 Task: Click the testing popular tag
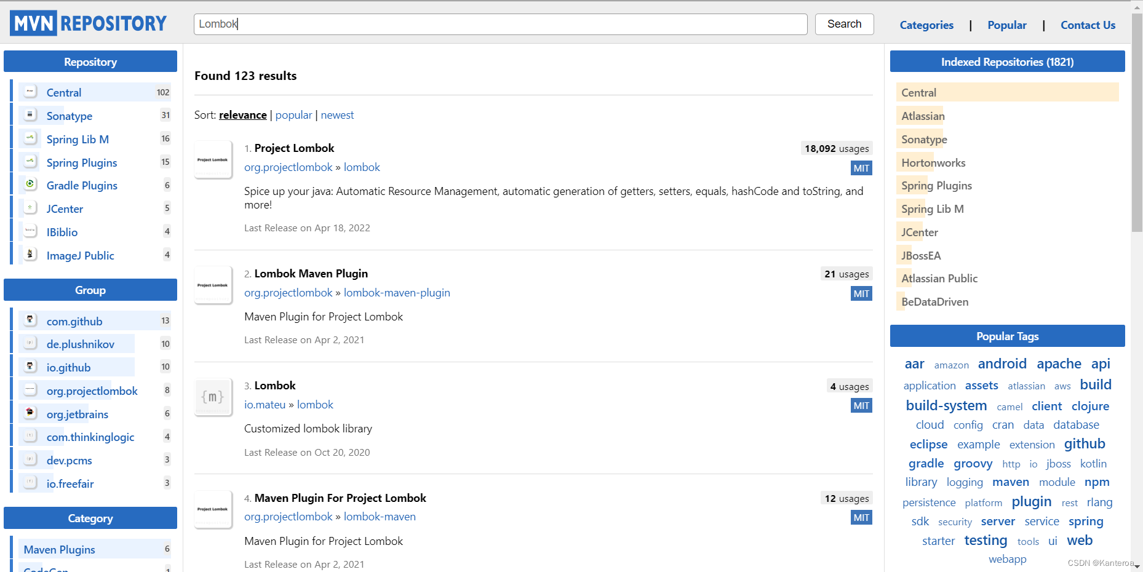(986, 541)
